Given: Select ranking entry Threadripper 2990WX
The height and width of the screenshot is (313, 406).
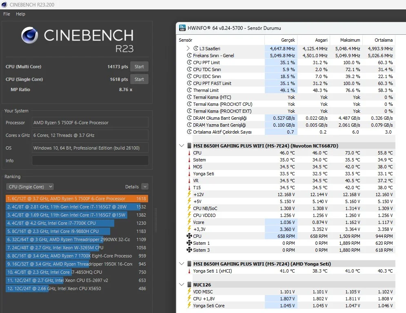Looking at the screenshot, I should (x=77, y=239).
